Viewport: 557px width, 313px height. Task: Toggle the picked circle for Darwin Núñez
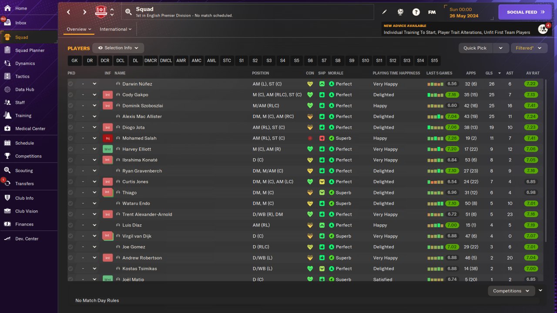70,84
